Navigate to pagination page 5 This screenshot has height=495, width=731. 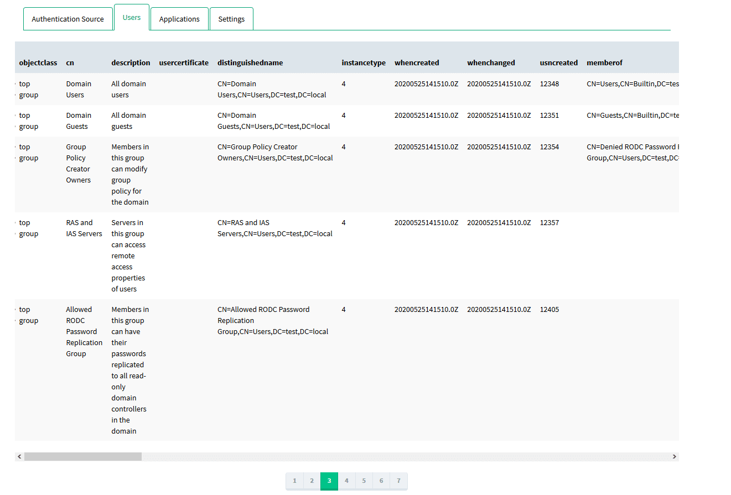[364, 481]
